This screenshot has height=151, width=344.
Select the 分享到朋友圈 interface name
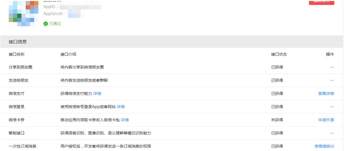click(20, 67)
